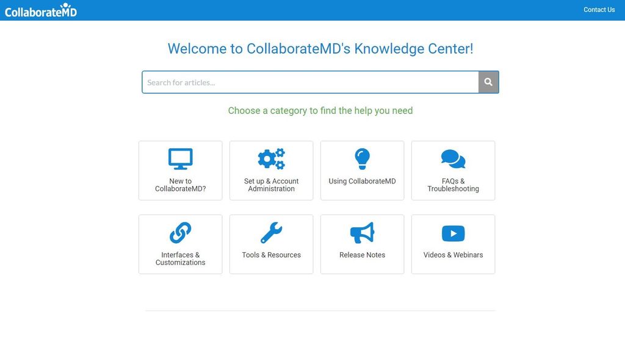The width and height of the screenshot is (625, 351).
Task: Open the Videos & Webinars category
Action: pos(453,244)
